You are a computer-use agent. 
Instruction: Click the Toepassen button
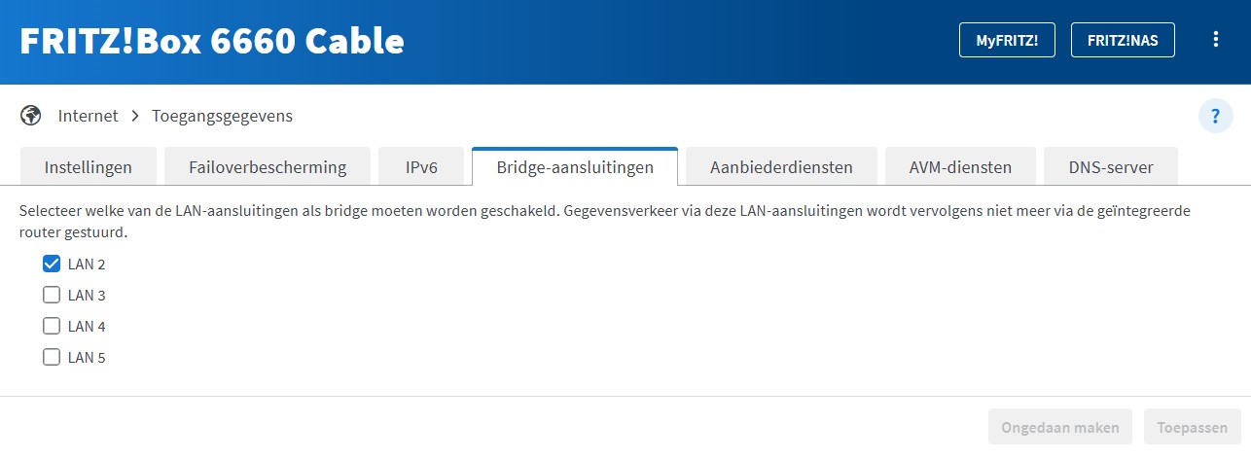coord(1193,427)
